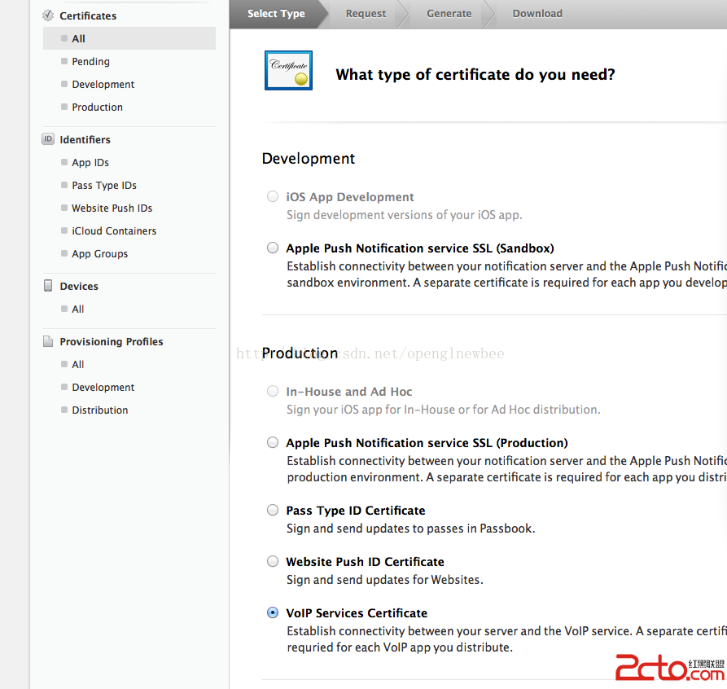Click the Provisioning Profiles document icon
The width and height of the screenshot is (727, 689).
point(48,341)
